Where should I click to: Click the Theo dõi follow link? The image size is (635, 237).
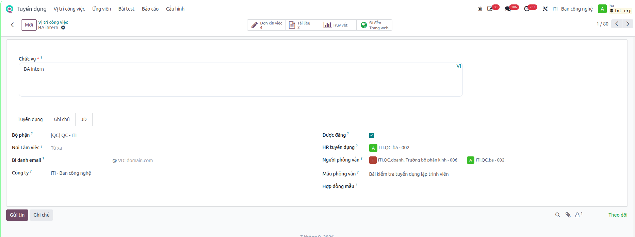point(618,215)
